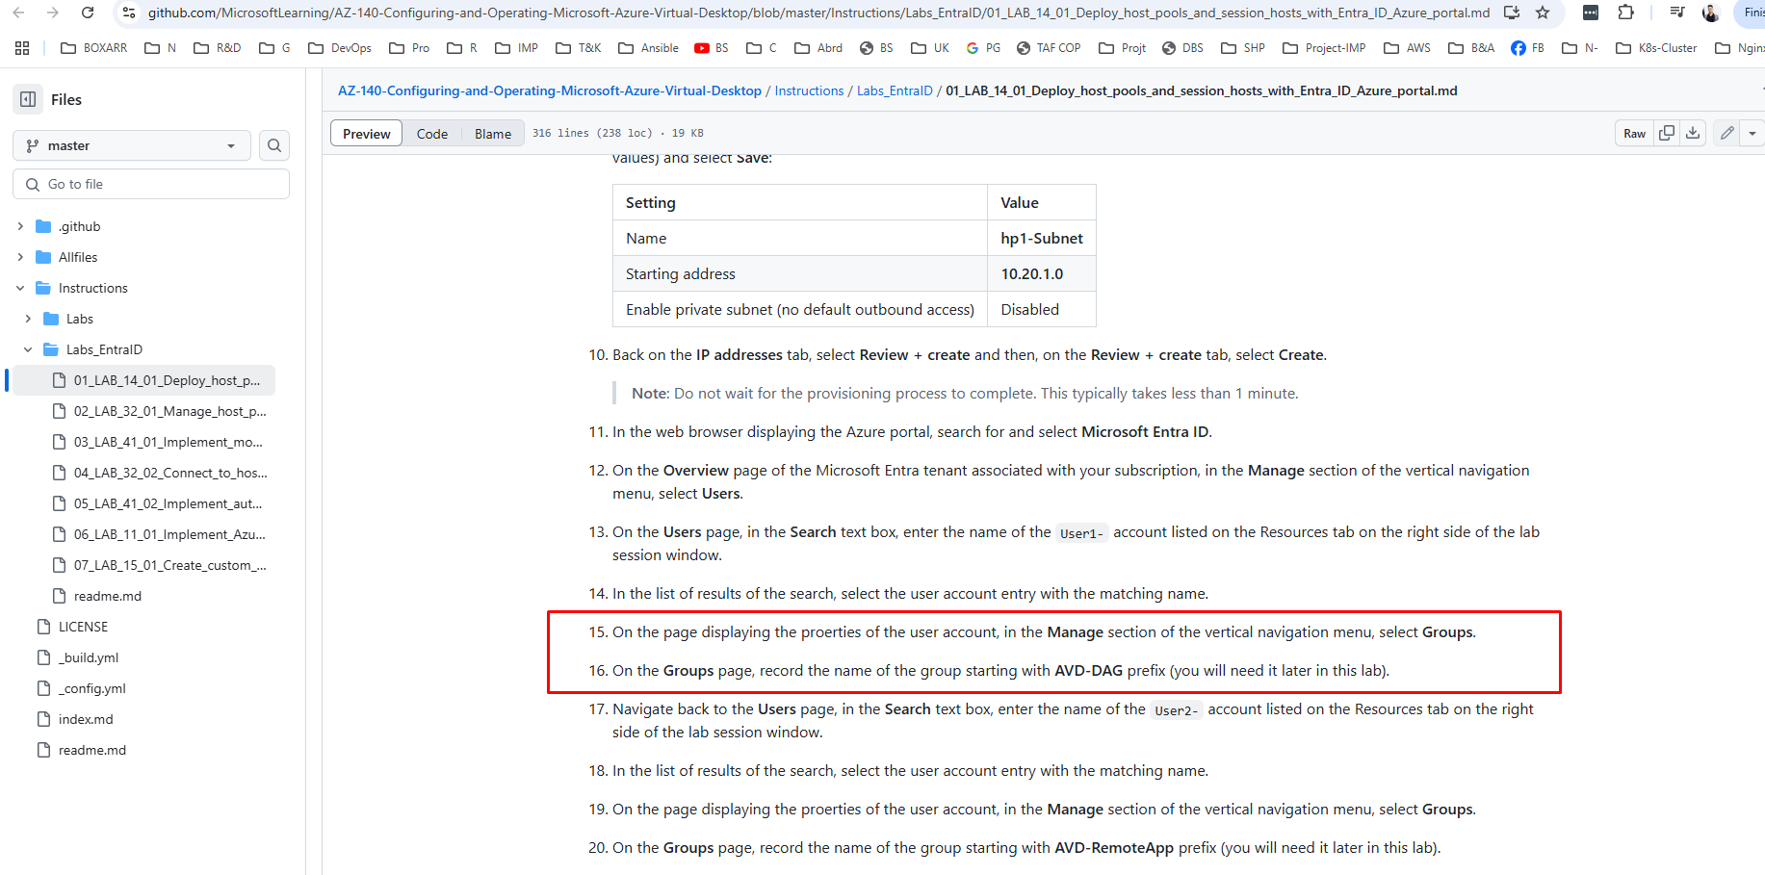Open the dark extension icon beside the star
The height and width of the screenshot is (875, 1765).
click(1591, 13)
